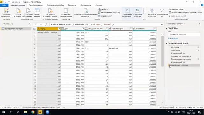Expand the formula bar chevron
This screenshot has height=115, width=204.
click(162, 24)
